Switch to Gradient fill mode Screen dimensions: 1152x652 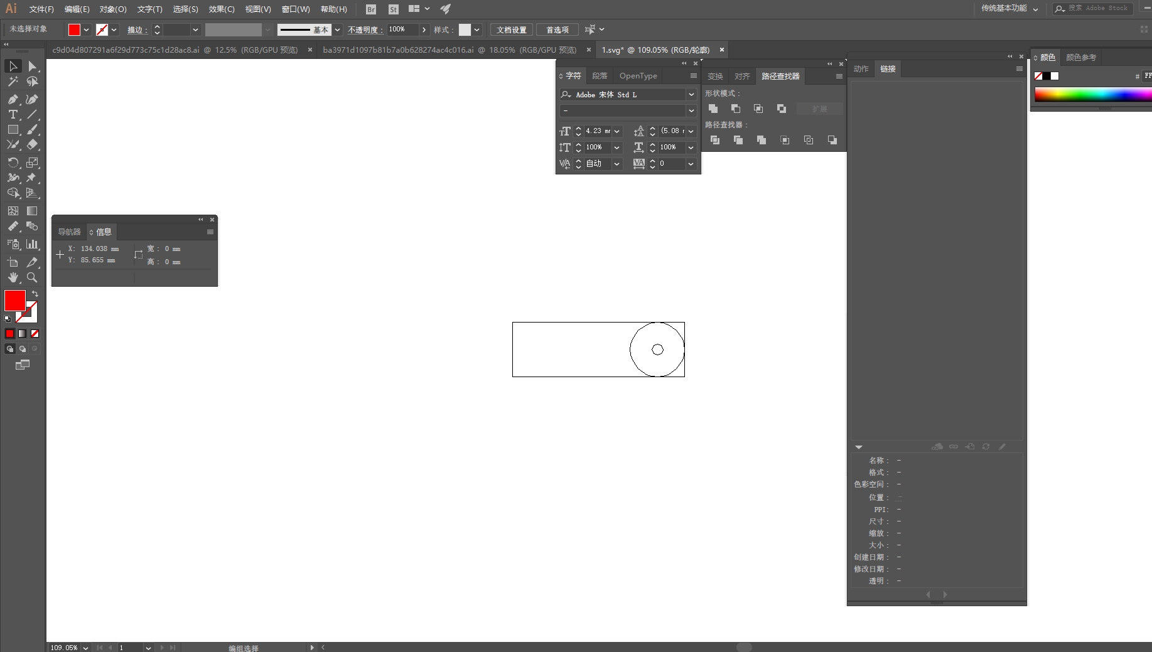click(x=23, y=334)
